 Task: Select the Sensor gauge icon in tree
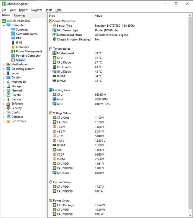[13, 60]
